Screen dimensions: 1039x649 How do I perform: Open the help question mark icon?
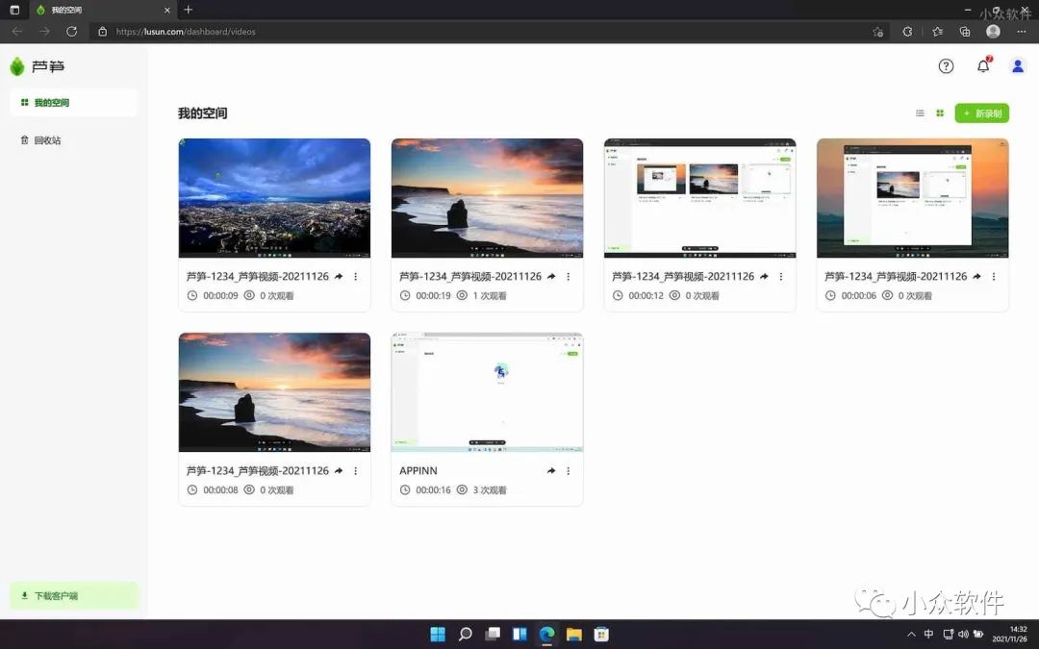click(x=946, y=65)
